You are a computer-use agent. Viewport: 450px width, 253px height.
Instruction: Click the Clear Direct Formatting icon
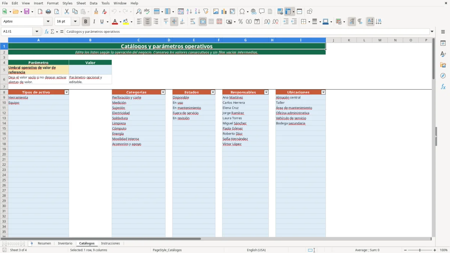pyautogui.click(x=104, y=12)
